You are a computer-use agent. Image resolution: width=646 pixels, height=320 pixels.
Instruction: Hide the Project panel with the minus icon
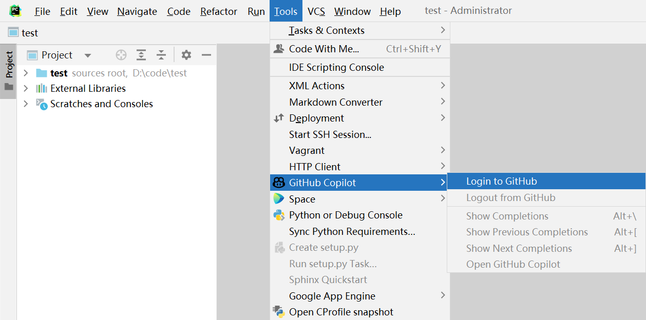(x=206, y=55)
